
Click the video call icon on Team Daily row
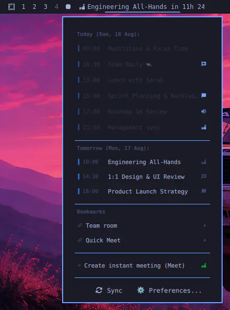click(x=204, y=64)
